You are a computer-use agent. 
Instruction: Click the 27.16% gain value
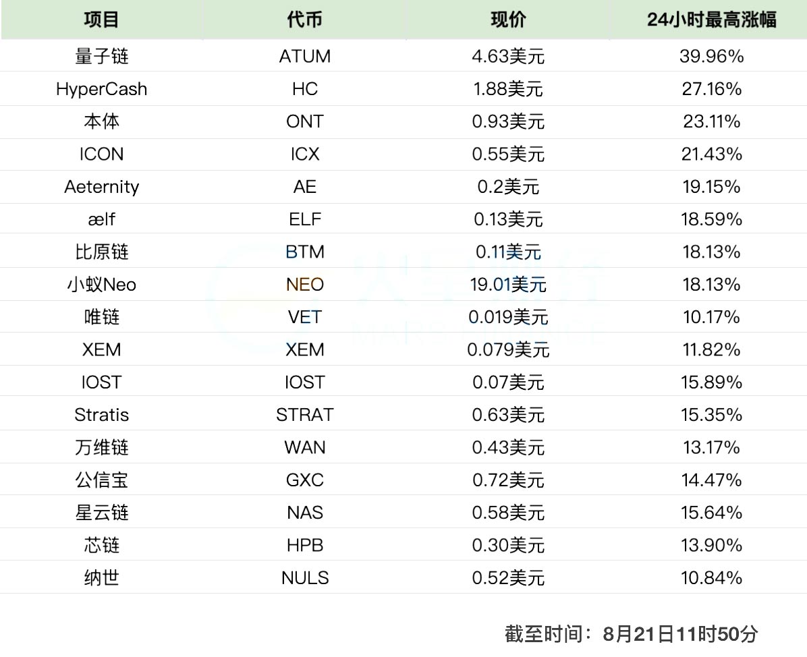click(711, 89)
